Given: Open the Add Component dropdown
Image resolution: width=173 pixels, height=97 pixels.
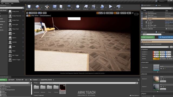Looking at the screenshot, I should [148, 37].
